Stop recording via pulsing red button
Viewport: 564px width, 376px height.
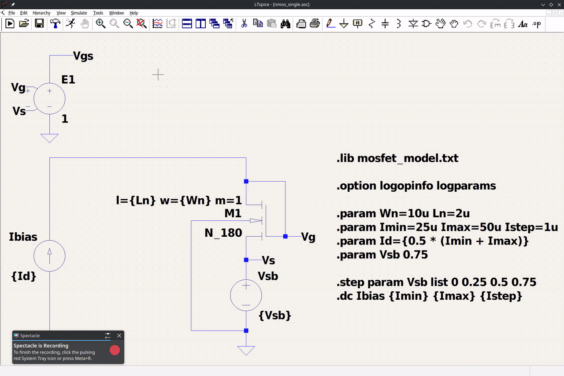[115, 350]
